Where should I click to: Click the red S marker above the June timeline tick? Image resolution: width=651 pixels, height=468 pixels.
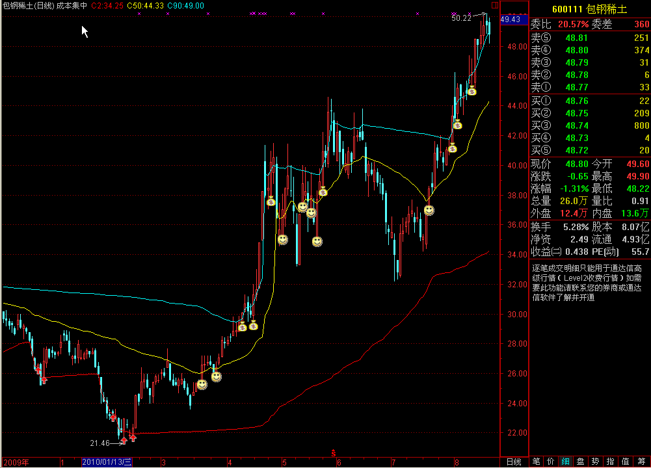coord(334,454)
